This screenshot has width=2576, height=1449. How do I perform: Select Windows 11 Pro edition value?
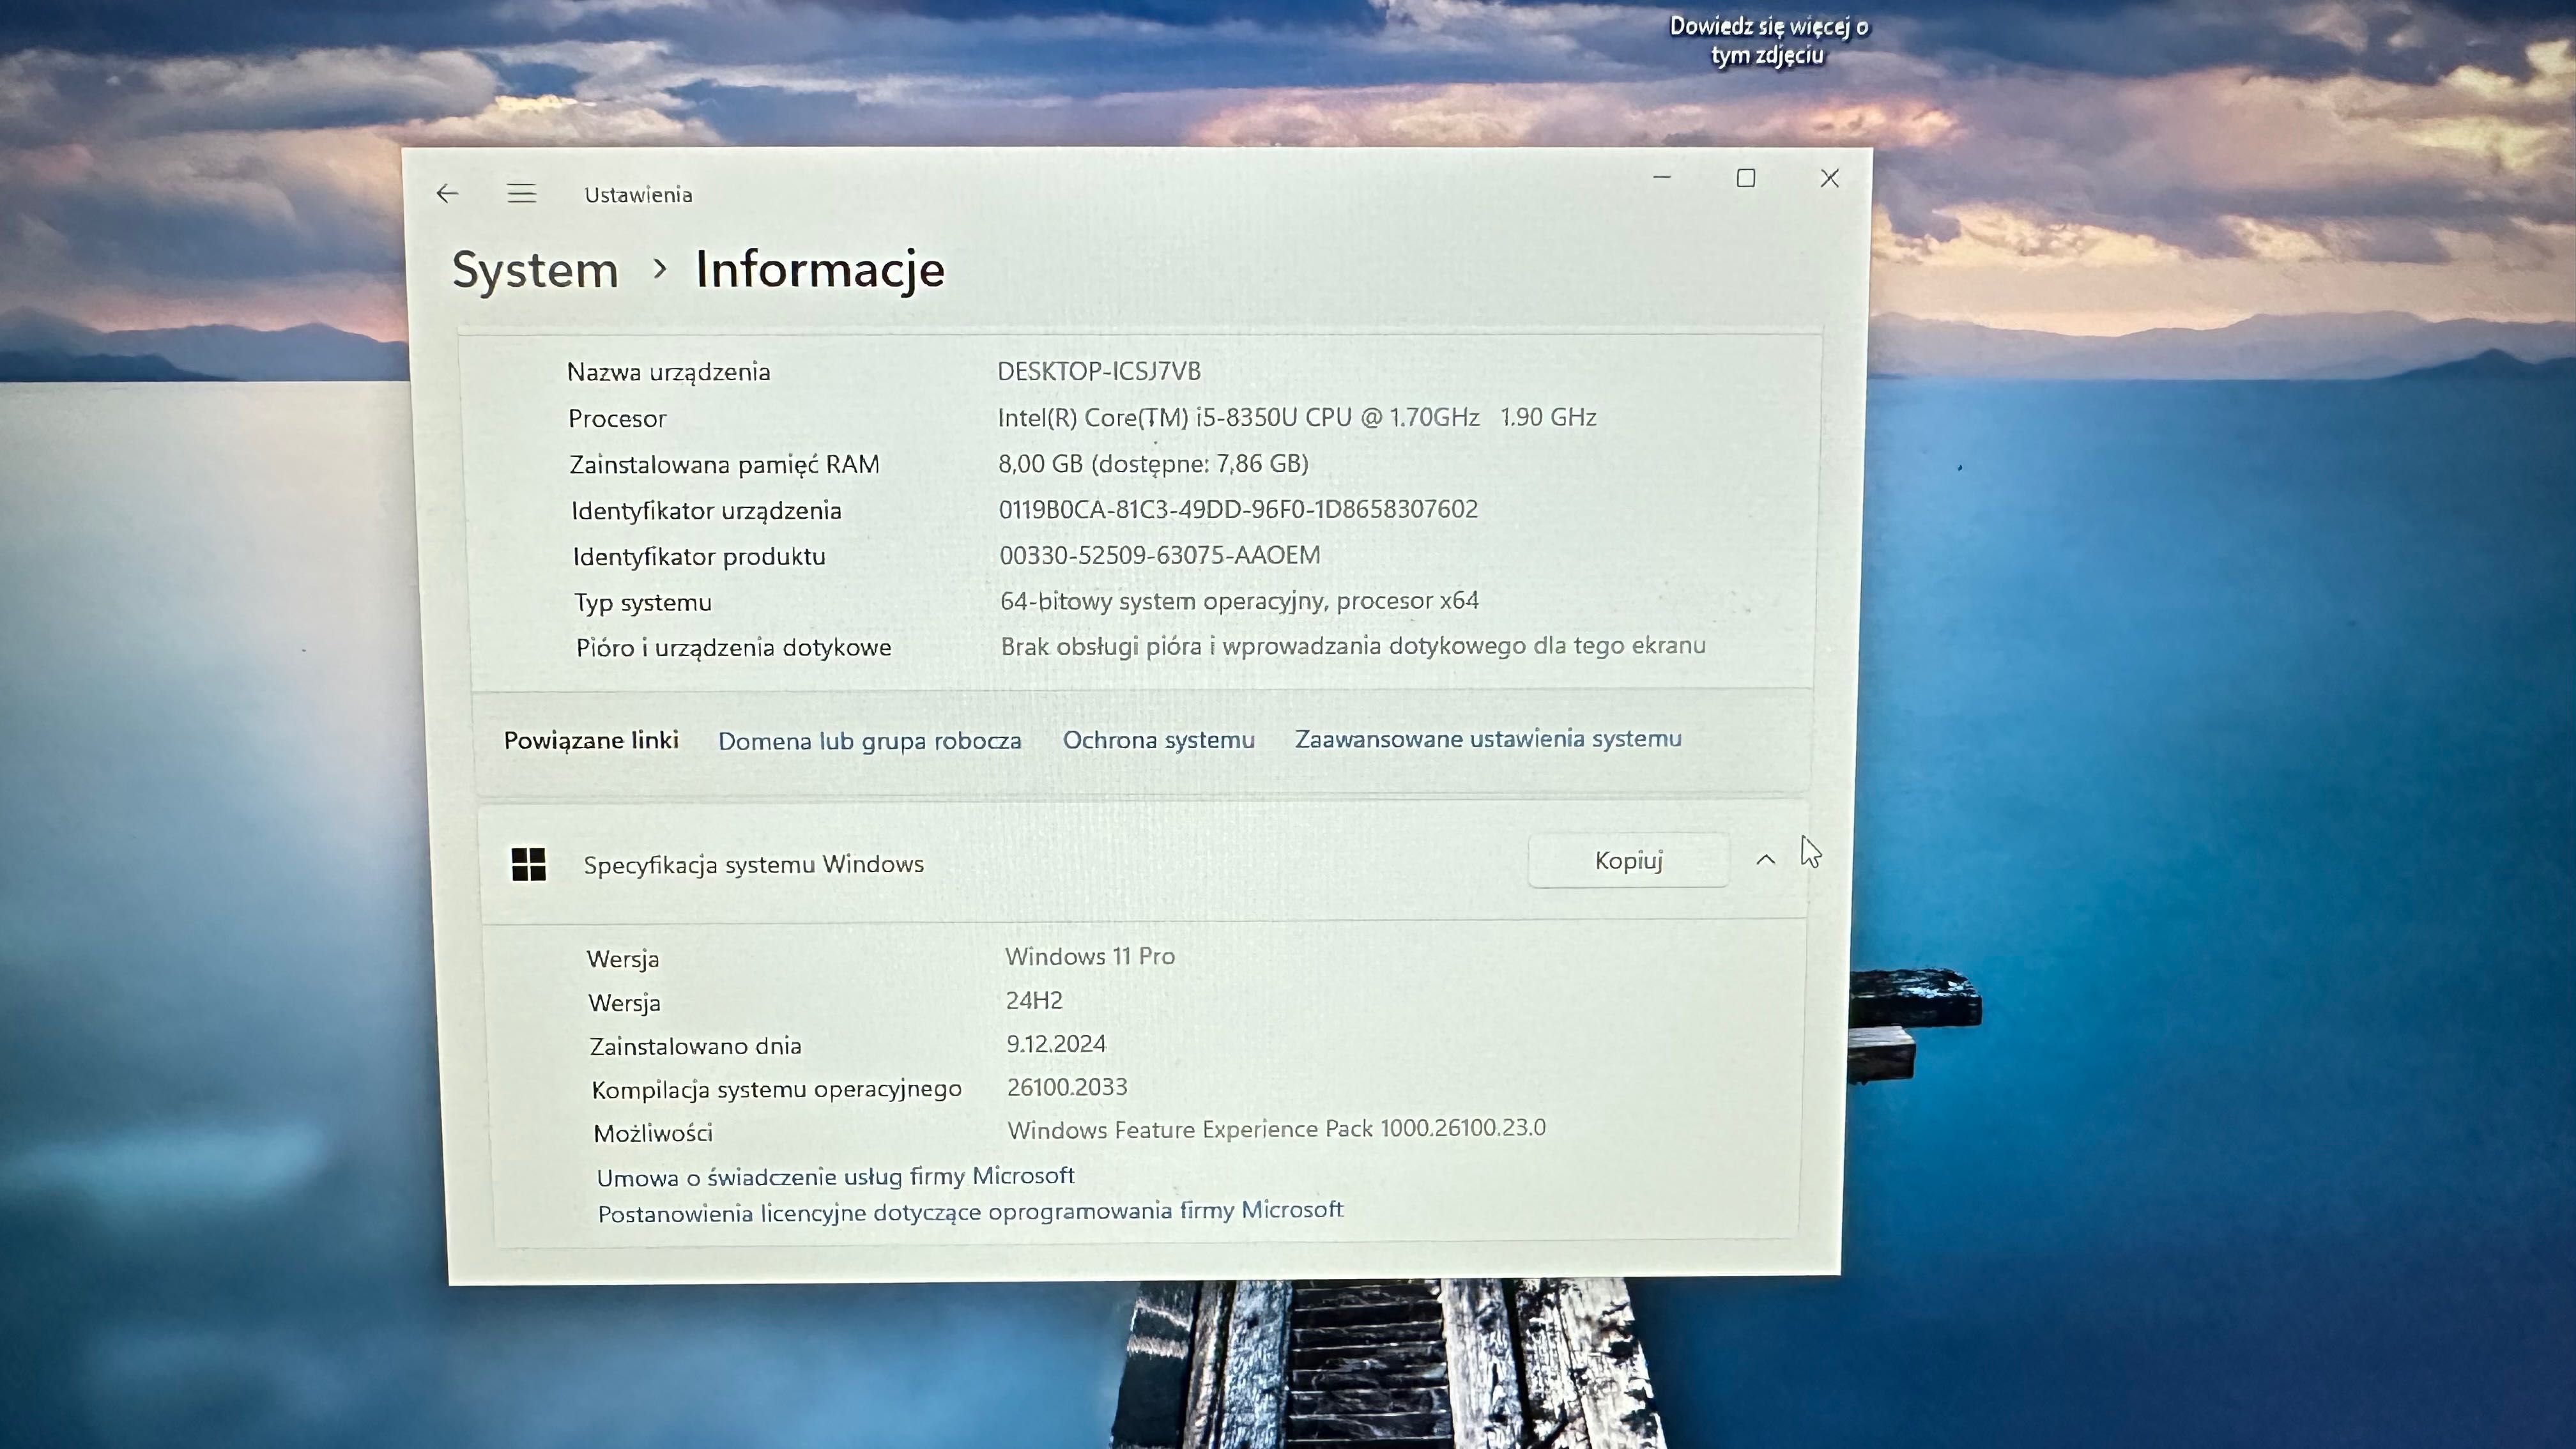[x=1090, y=956]
